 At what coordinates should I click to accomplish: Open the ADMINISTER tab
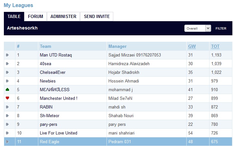(x=63, y=16)
